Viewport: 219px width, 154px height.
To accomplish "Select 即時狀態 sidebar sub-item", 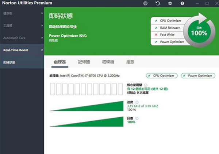I will click(22, 62).
